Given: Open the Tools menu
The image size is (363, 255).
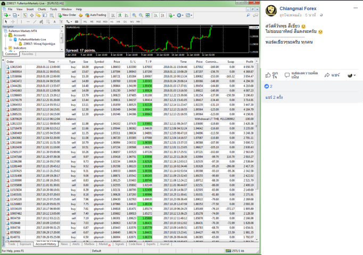Looking at the screenshot, I should point(53,9).
